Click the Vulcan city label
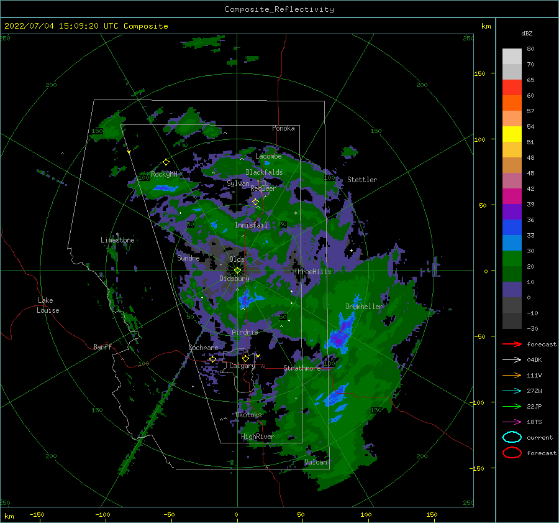559x523 pixels. tap(316, 462)
